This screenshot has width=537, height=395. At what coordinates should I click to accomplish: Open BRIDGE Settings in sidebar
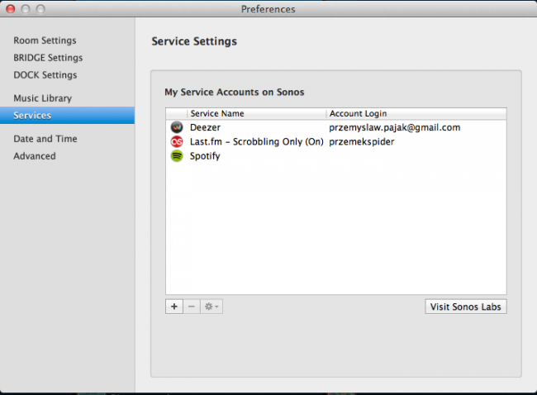48,58
